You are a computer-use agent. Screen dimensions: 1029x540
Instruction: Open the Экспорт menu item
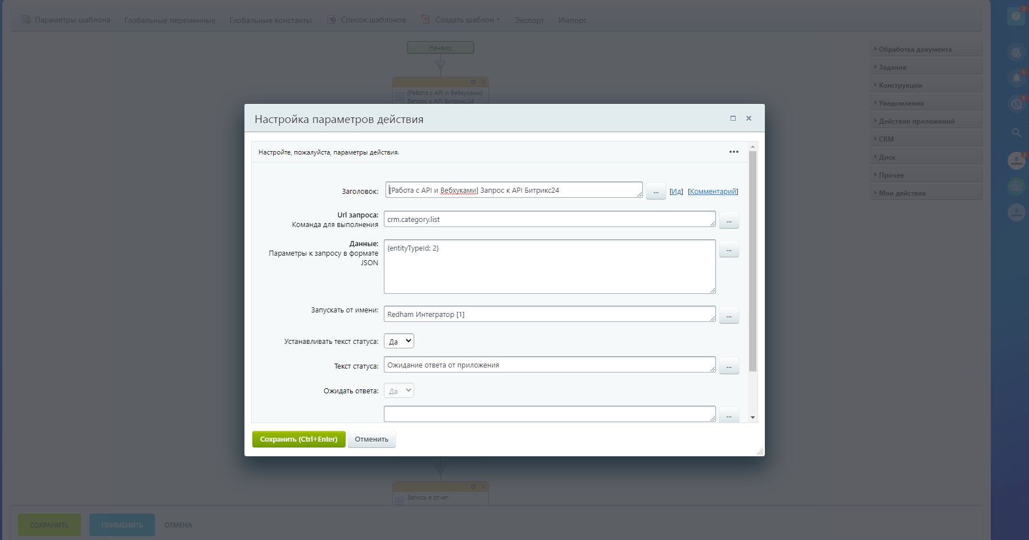coord(529,20)
